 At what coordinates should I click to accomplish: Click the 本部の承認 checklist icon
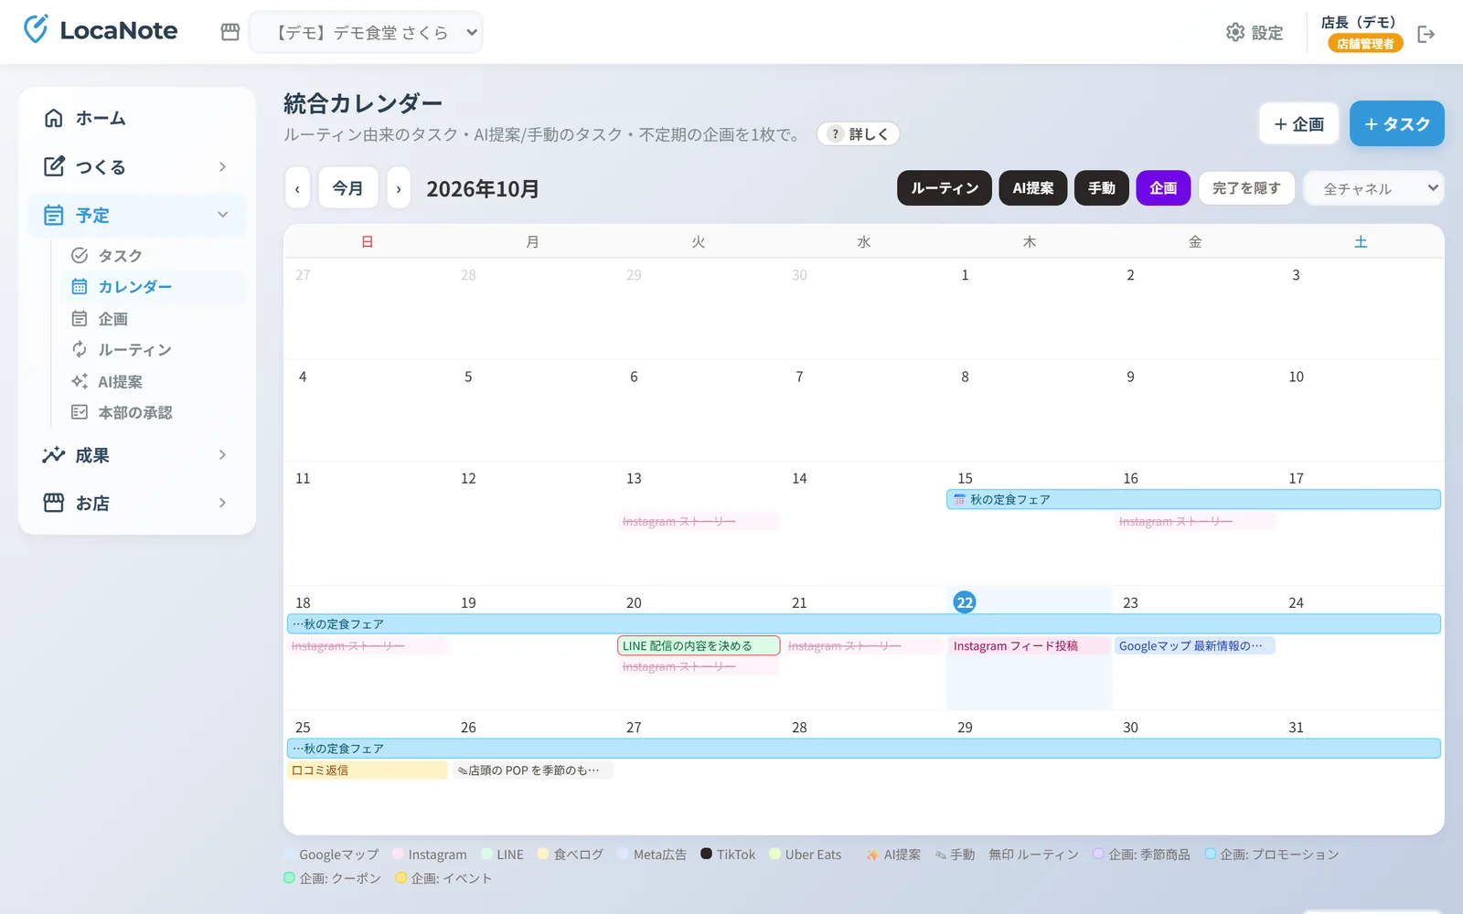(x=80, y=412)
